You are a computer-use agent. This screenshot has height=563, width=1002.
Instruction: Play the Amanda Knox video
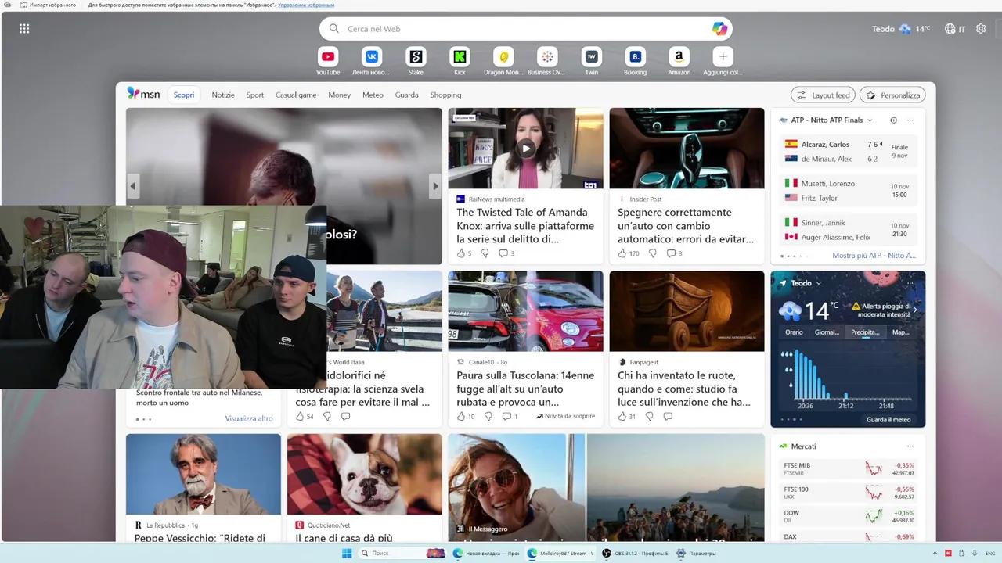[x=526, y=148]
